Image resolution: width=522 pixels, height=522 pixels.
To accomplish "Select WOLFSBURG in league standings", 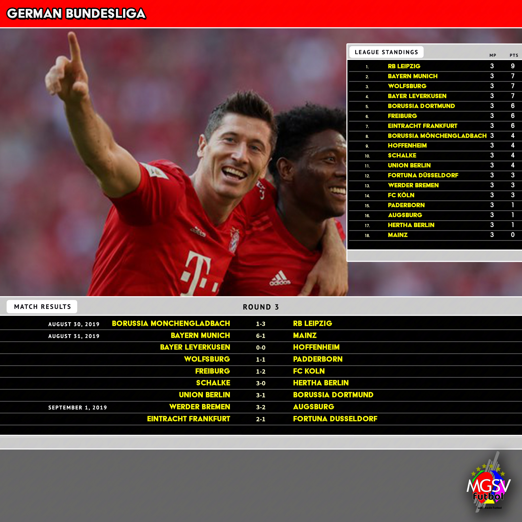I will tap(407, 86).
